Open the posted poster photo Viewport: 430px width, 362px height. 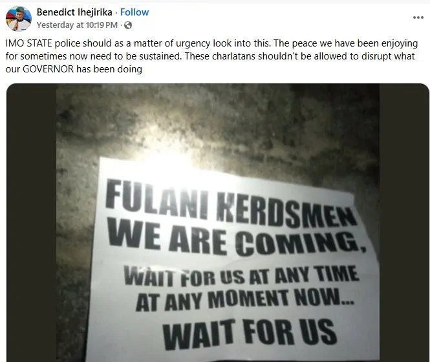[218, 222]
